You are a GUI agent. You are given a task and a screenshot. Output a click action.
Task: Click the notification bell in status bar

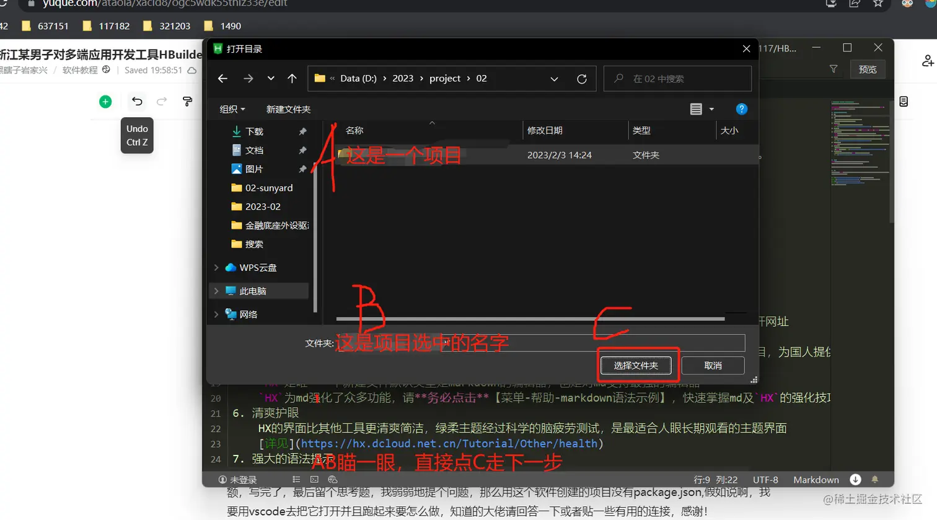pos(875,480)
